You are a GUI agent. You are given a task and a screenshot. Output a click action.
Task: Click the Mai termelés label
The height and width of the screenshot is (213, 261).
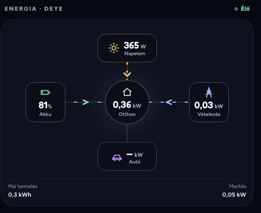coord(23,186)
